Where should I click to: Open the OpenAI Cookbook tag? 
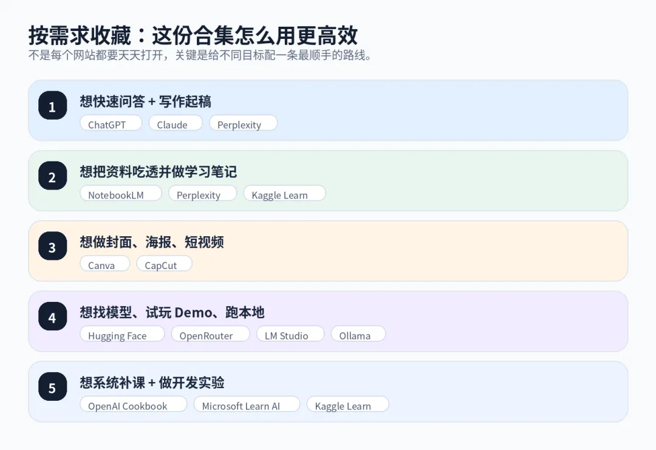coord(134,404)
